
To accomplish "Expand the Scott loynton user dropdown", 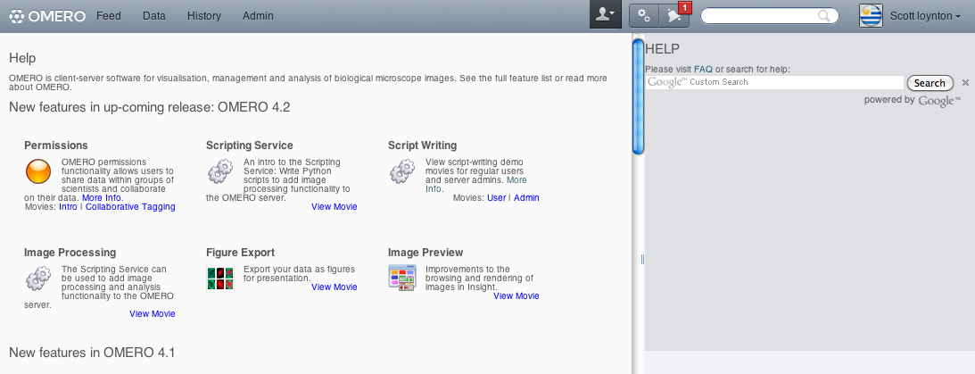I will tap(925, 16).
